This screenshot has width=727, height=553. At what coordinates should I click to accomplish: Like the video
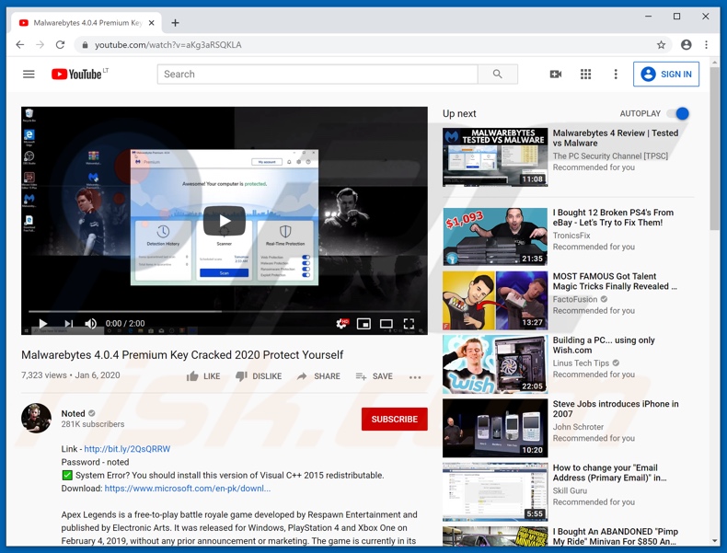[x=203, y=376]
